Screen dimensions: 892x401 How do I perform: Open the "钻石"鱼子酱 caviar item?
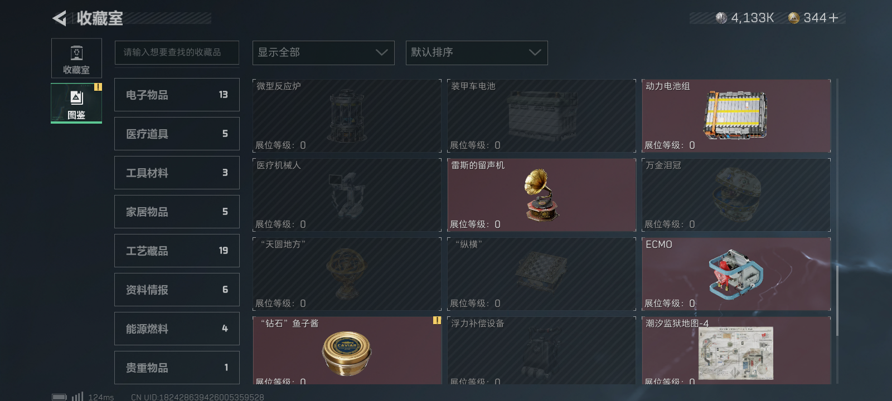point(347,350)
